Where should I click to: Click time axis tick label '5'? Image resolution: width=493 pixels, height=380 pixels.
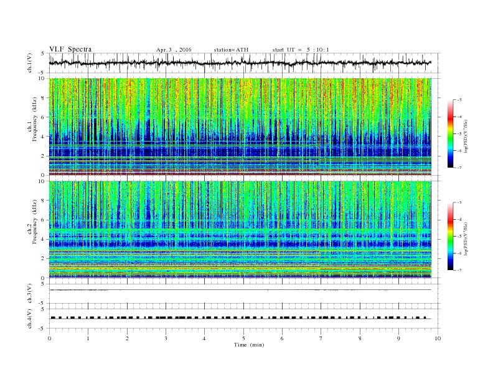tap(243, 338)
